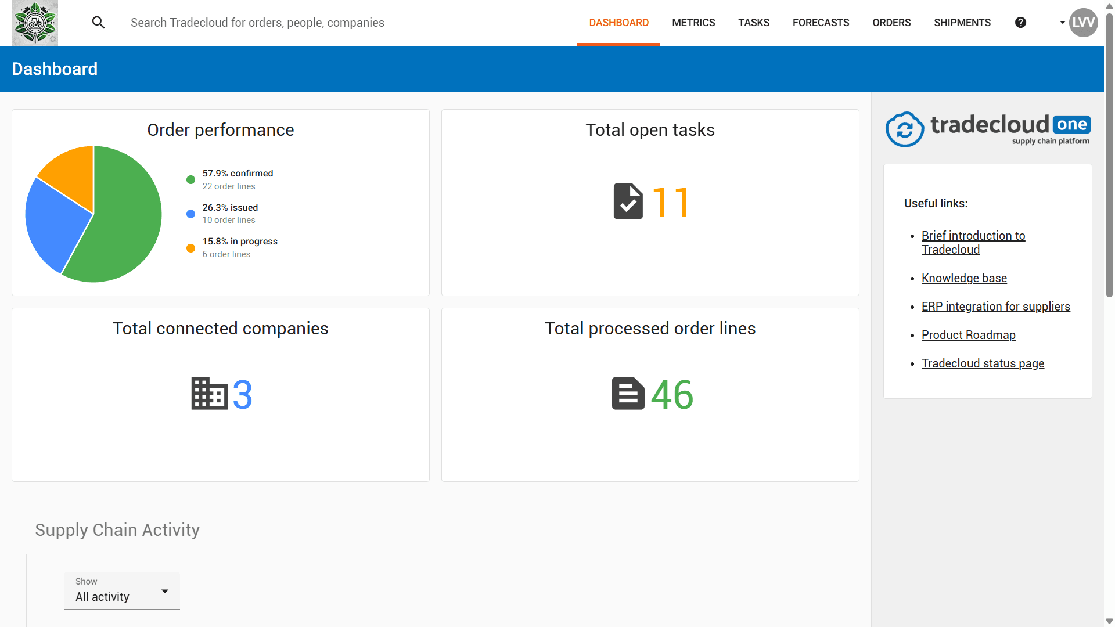Screen dimensions: 1115x627
Task: Click the 'Useful links:' heading
Action: (x=936, y=203)
